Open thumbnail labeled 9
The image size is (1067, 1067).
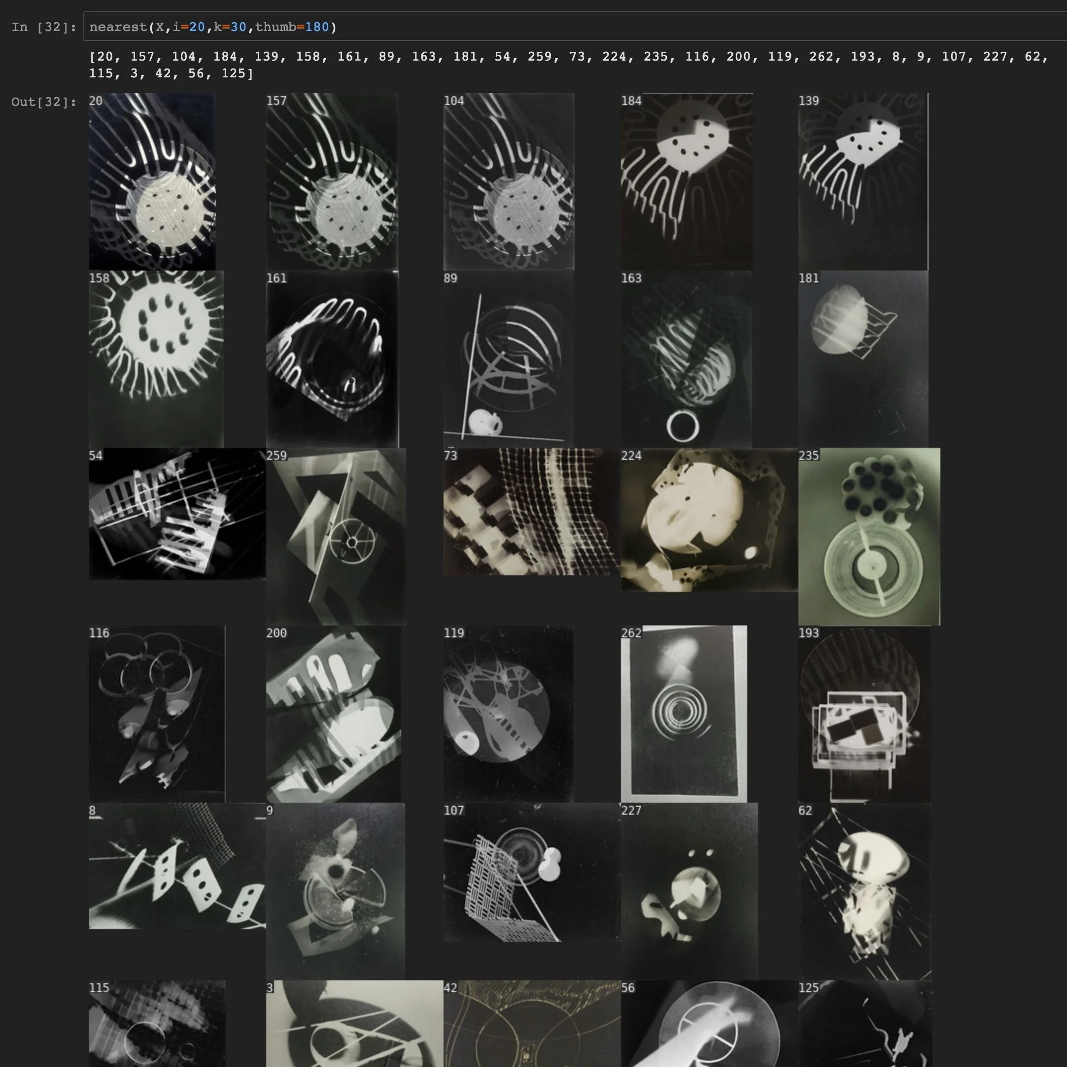click(335, 892)
